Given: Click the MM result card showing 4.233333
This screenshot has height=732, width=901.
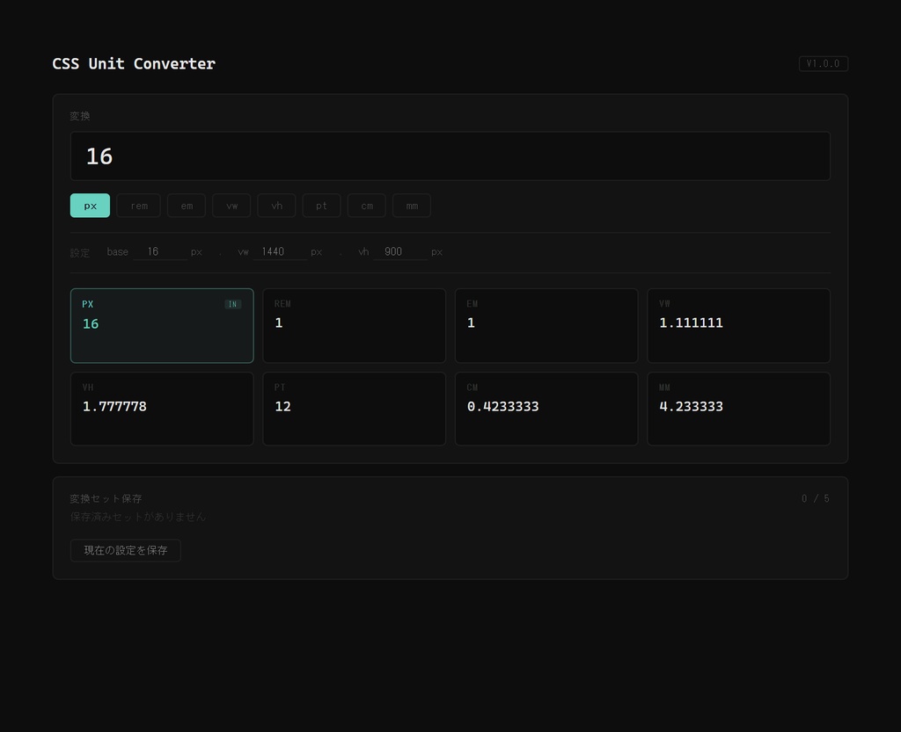Looking at the screenshot, I should pos(738,409).
